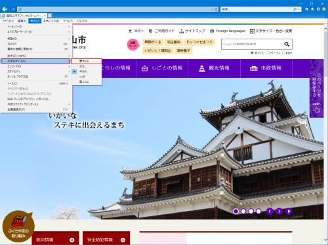Open the 文字サイズ・色合い変更 link
Image resolution: width=328 pixels, height=245 pixels.
[x=271, y=31]
